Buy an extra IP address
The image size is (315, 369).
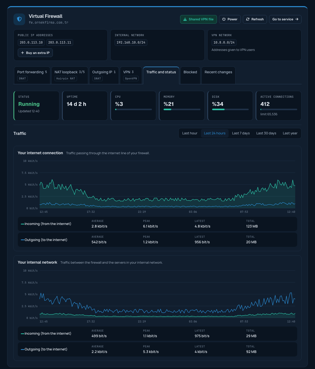(35, 53)
